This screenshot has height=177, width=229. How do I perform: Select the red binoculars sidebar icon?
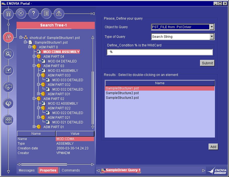(8, 37)
